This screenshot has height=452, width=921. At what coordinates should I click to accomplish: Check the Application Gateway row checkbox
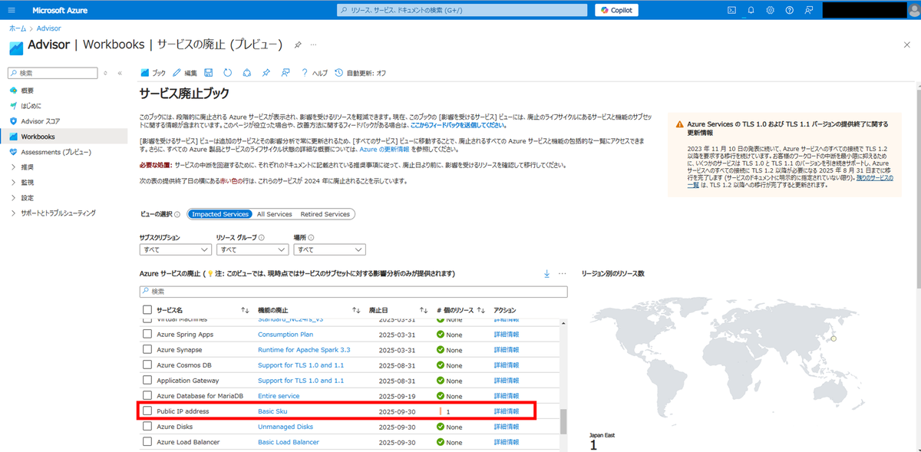147,381
